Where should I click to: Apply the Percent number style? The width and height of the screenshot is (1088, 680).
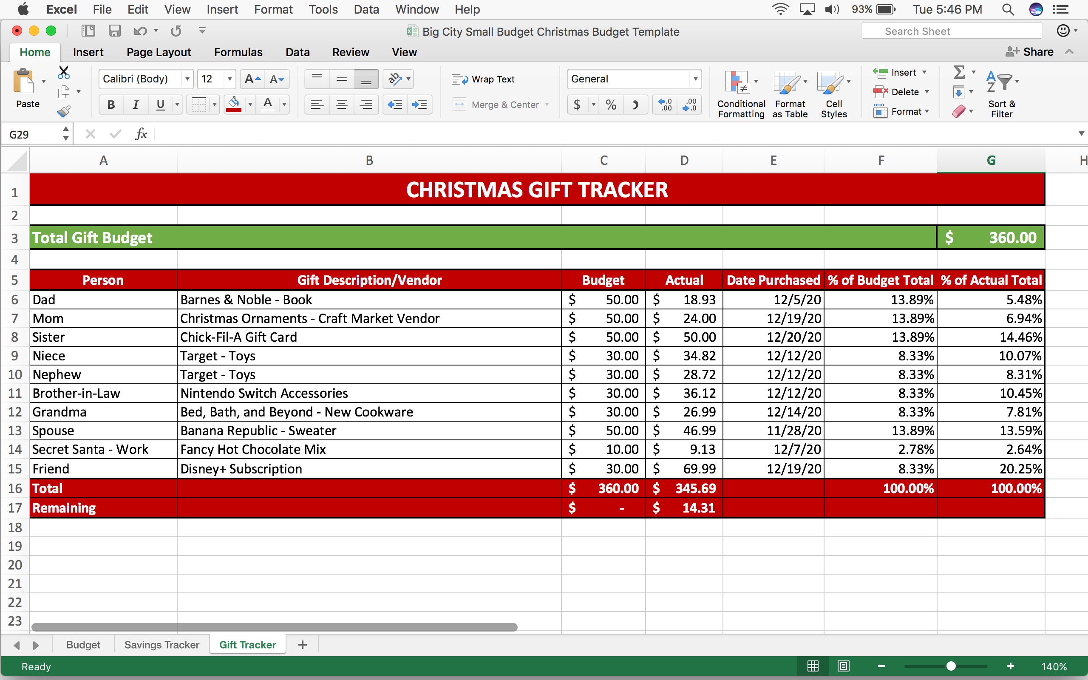click(611, 105)
